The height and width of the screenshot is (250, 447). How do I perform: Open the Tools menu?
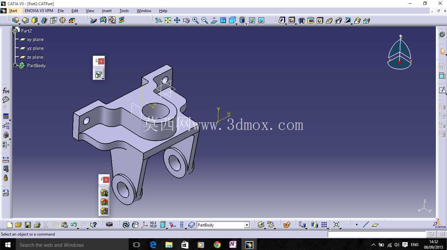pos(124,11)
